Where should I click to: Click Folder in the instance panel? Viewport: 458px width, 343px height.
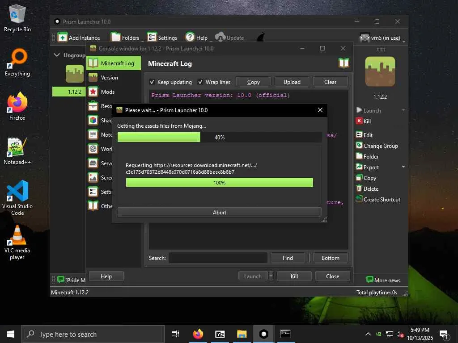(367, 157)
